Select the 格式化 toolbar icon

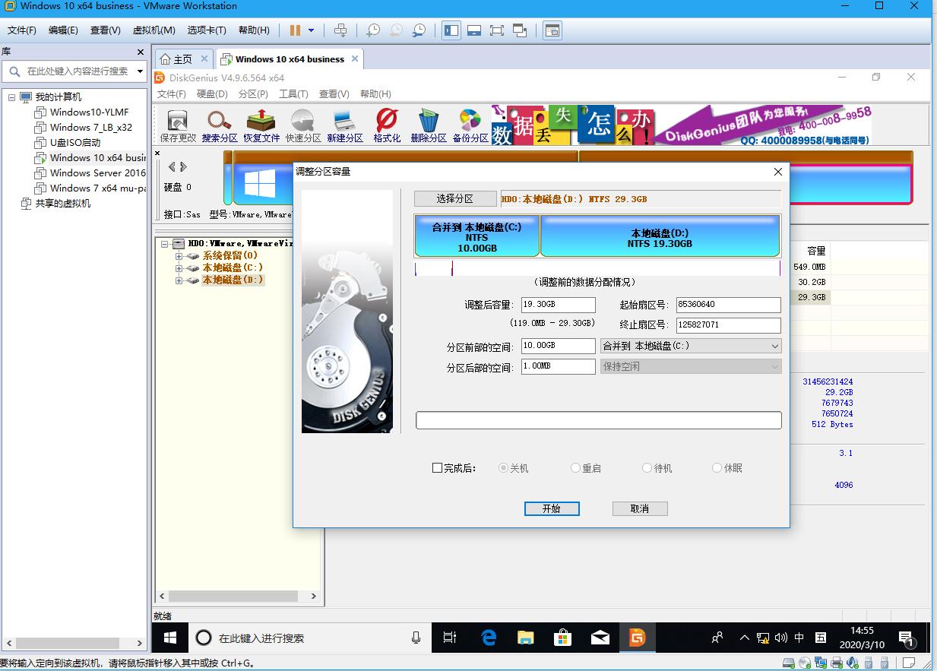pos(386,125)
